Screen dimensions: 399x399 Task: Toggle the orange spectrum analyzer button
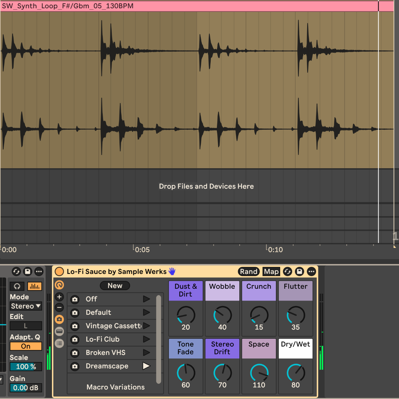click(35, 286)
